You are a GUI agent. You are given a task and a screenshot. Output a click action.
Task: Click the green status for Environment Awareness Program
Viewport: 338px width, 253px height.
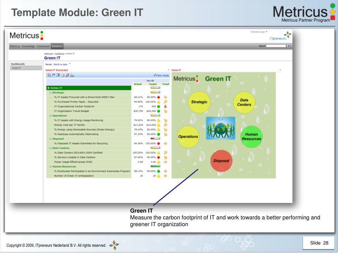point(158,171)
